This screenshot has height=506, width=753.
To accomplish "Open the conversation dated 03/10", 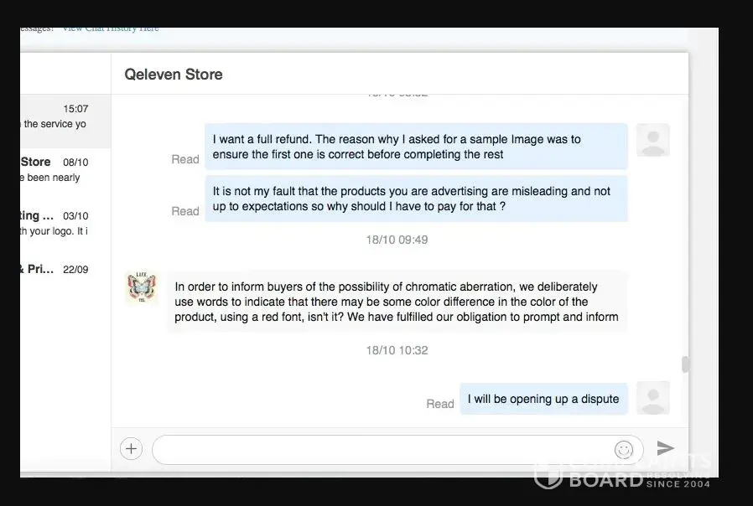I will coord(65,223).
